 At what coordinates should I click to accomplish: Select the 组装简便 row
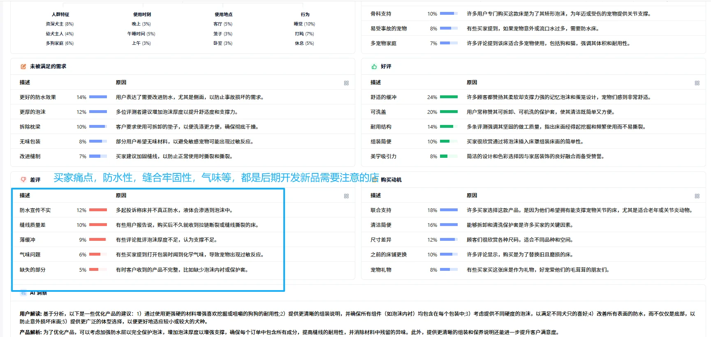pyautogui.click(x=533, y=141)
